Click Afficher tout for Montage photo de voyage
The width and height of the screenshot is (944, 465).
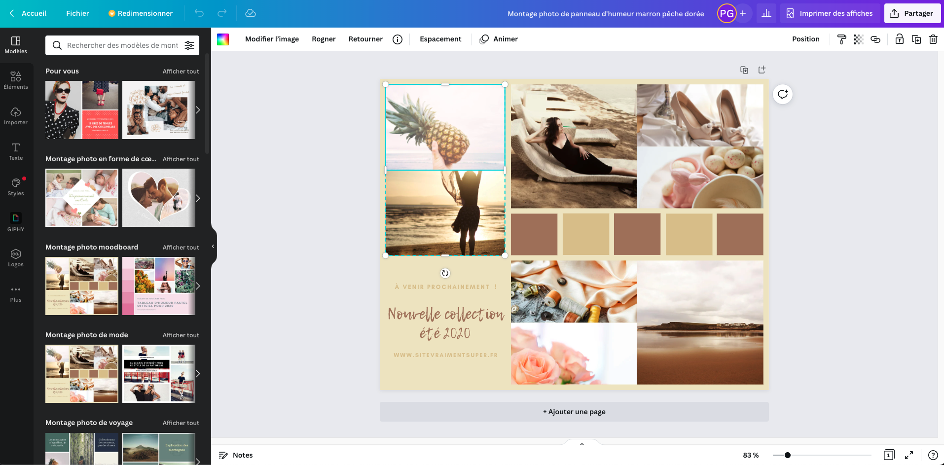click(181, 423)
